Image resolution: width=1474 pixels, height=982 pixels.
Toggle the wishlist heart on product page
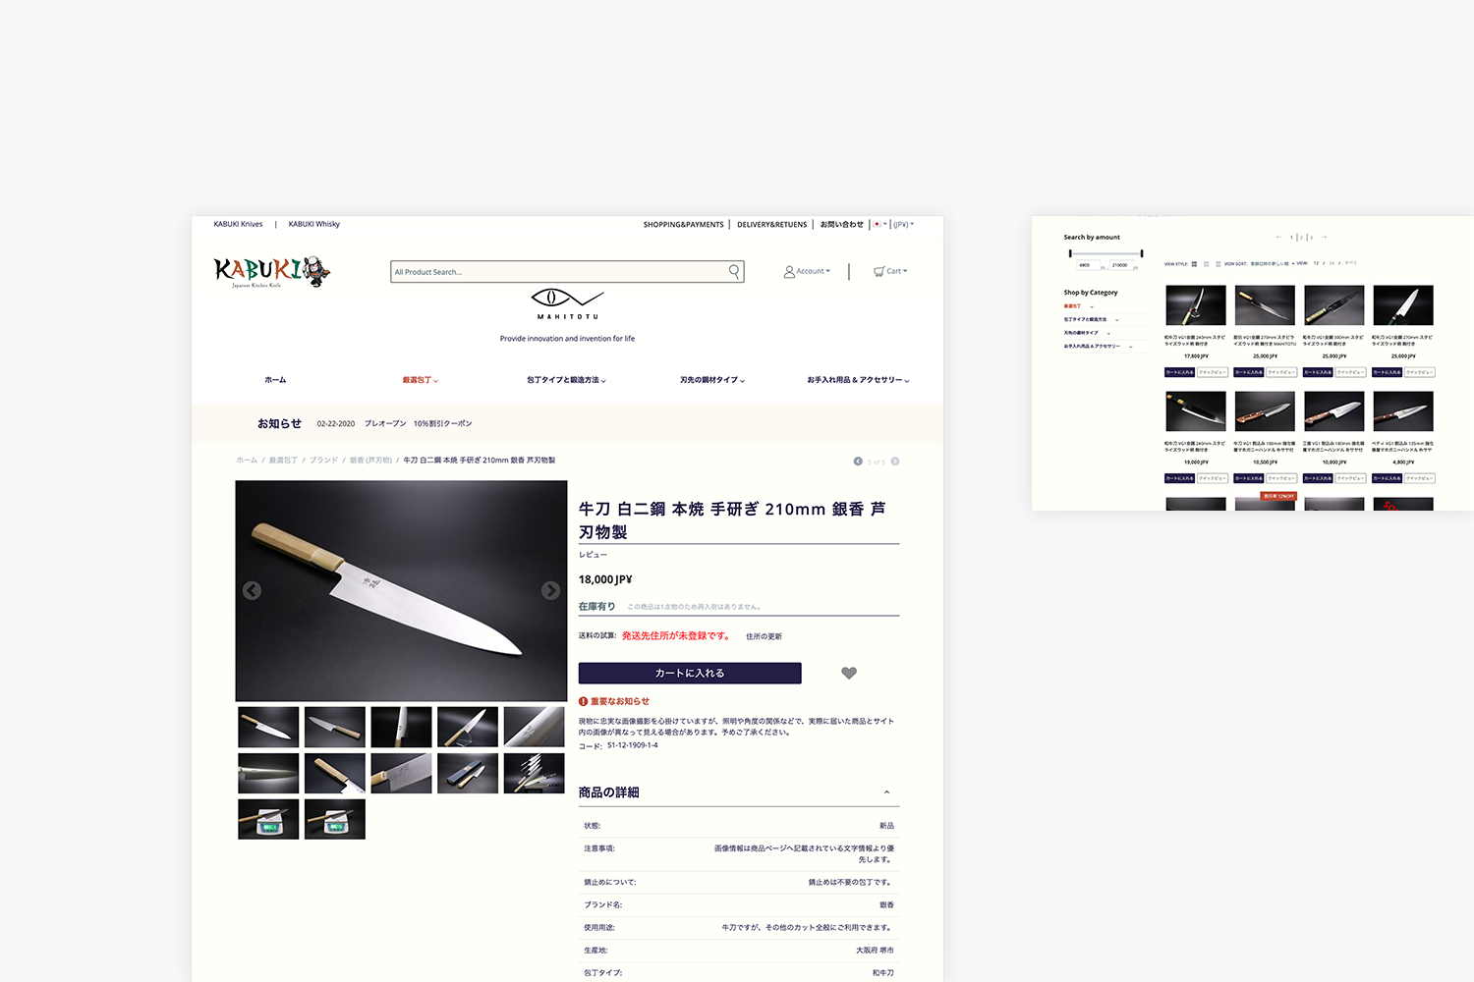pyautogui.click(x=848, y=673)
